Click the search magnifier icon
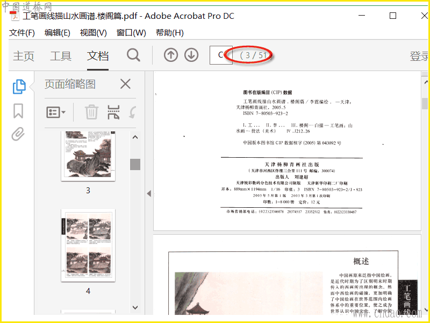The image size is (430, 323). coord(133,55)
